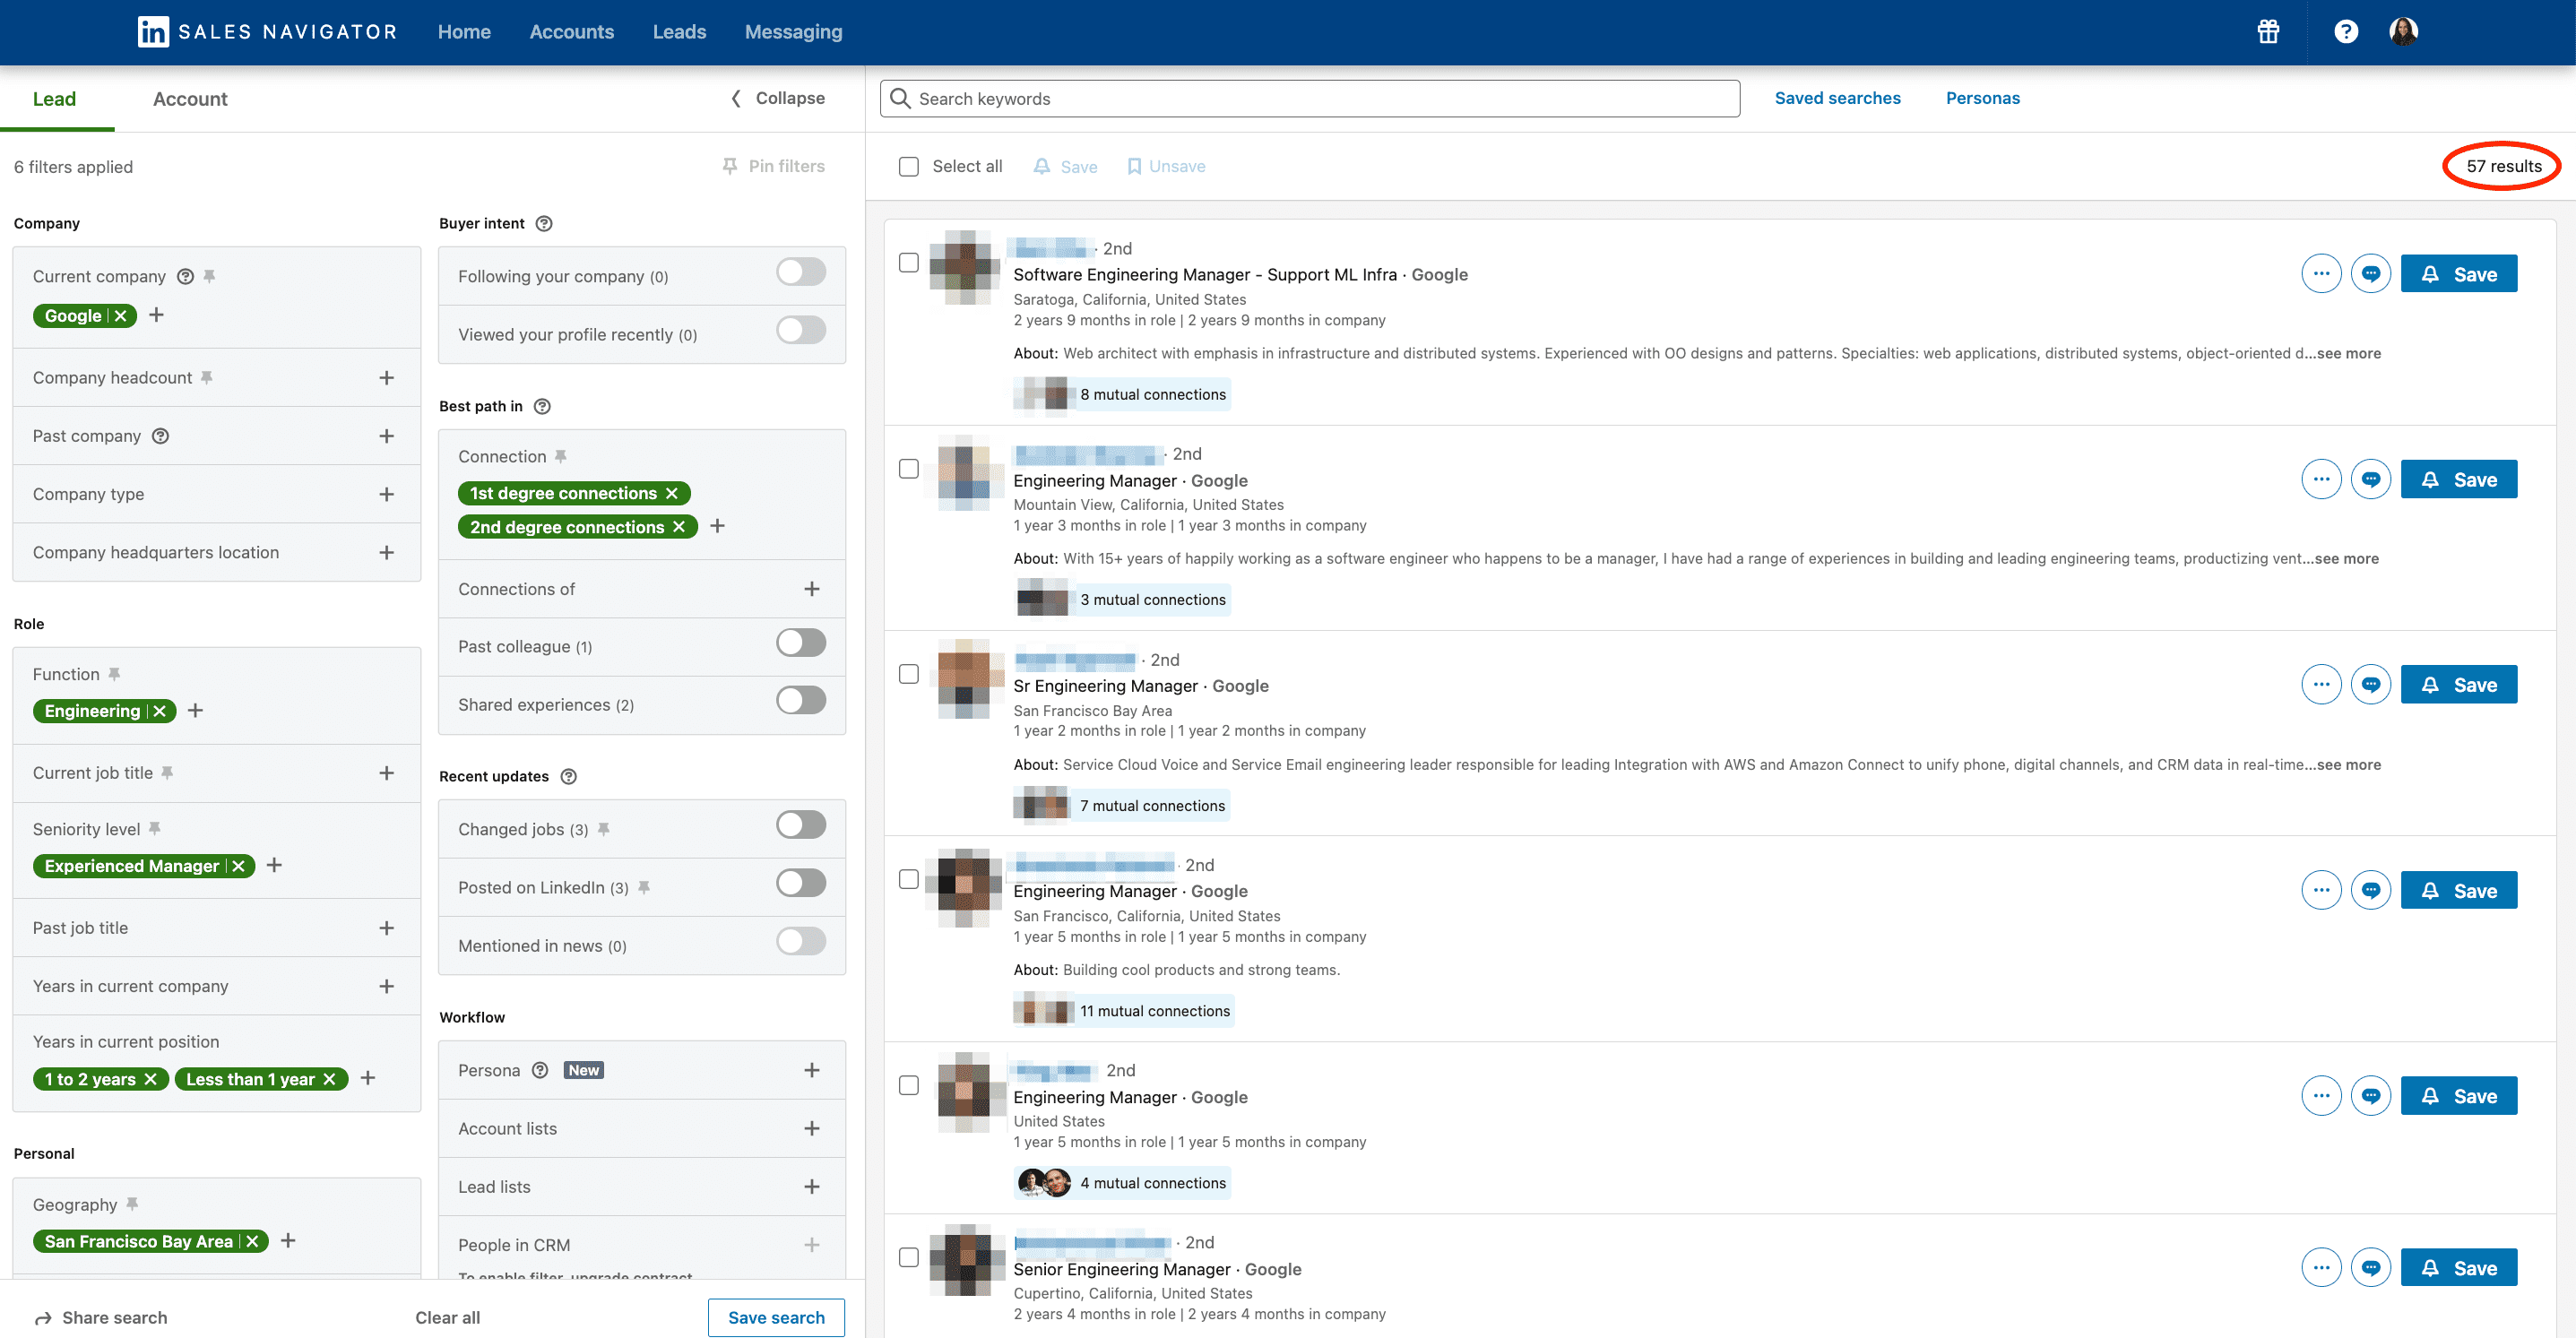Open the message icon on the first result
The image size is (2576, 1338).
(2370, 272)
